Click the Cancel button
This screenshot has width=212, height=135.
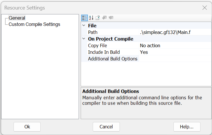106,127
